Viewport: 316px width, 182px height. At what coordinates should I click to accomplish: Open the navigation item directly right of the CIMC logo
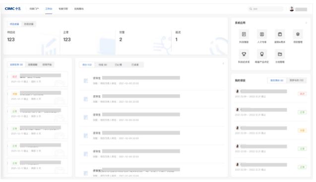click(x=34, y=9)
